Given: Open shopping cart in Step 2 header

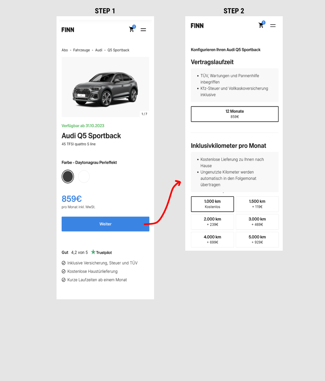Looking at the screenshot, I should (261, 25).
